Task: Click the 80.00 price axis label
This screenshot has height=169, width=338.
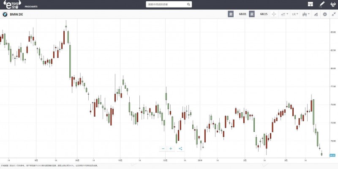Action: click(333, 68)
